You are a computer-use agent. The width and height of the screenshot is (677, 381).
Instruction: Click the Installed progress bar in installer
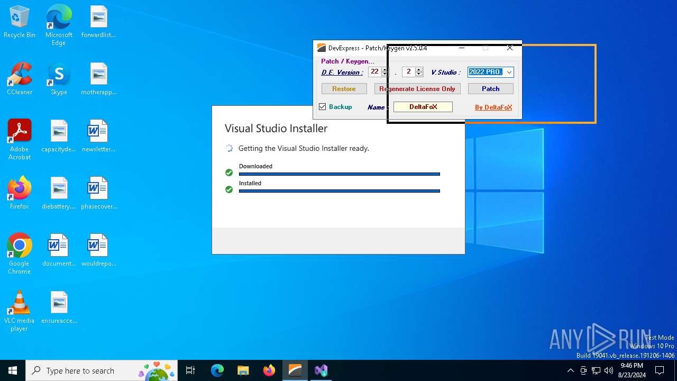tap(340, 190)
